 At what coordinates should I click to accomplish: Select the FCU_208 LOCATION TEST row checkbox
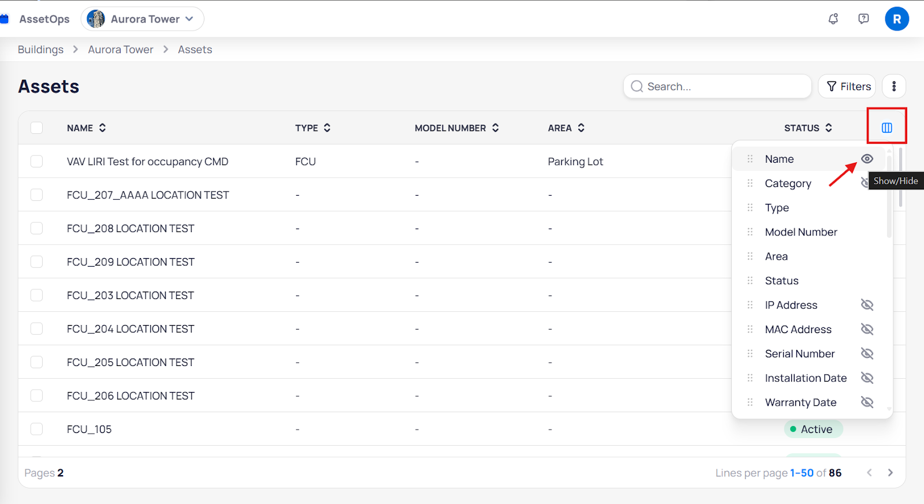click(36, 229)
